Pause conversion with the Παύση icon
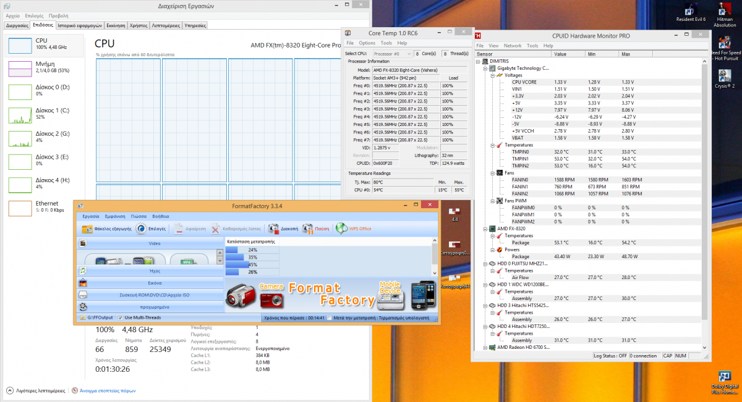Image resolution: width=742 pixels, height=402 pixels. pyautogui.click(x=308, y=228)
